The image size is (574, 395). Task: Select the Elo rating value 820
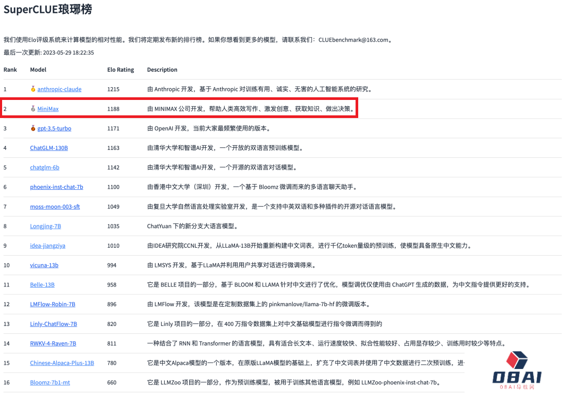(x=112, y=324)
